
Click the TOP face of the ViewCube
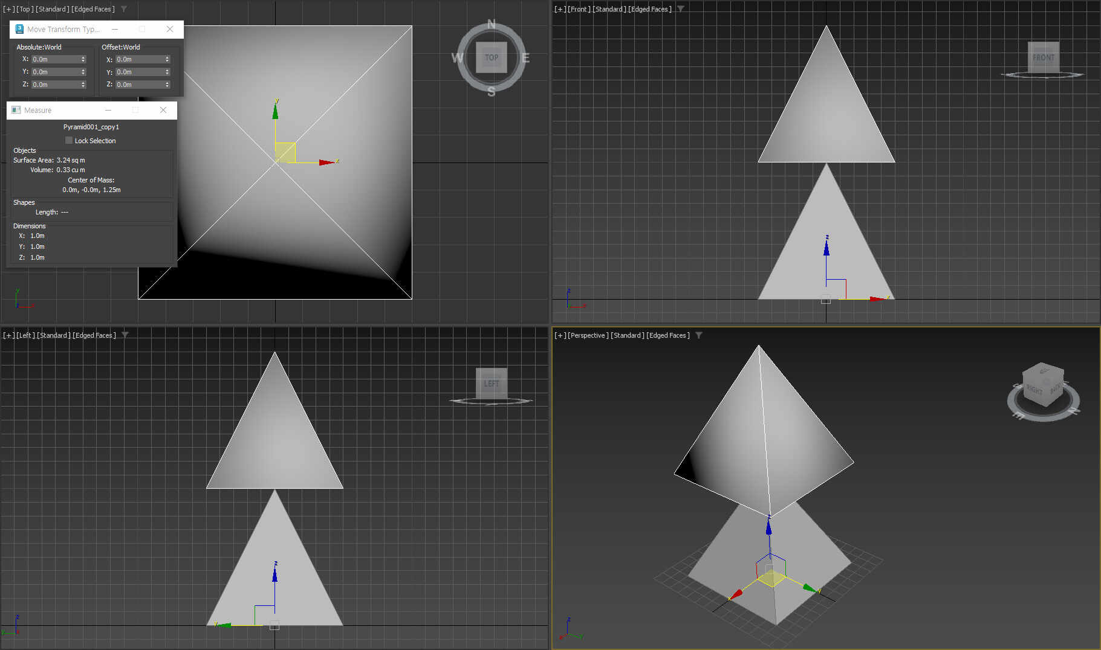(x=491, y=58)
